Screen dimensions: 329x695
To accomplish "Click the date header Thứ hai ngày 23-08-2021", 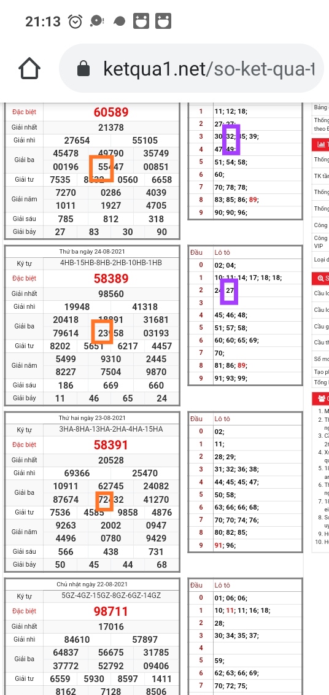I will pos(92,418).
